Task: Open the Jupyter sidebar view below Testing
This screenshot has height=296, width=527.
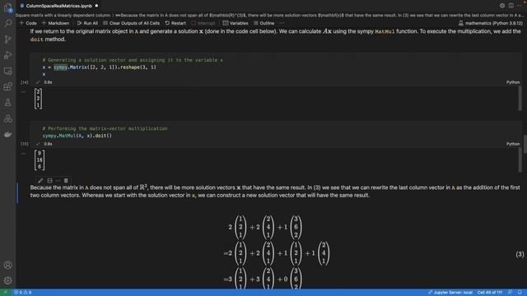Action: pyautogui.click(x=7, y=118)
